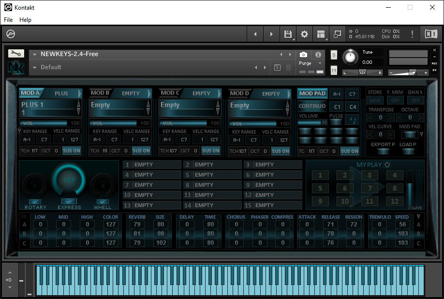The width and height of the screenshot is (444, 299).
Task: Click the next snapshot arrow beside Default
Action: 265,67
